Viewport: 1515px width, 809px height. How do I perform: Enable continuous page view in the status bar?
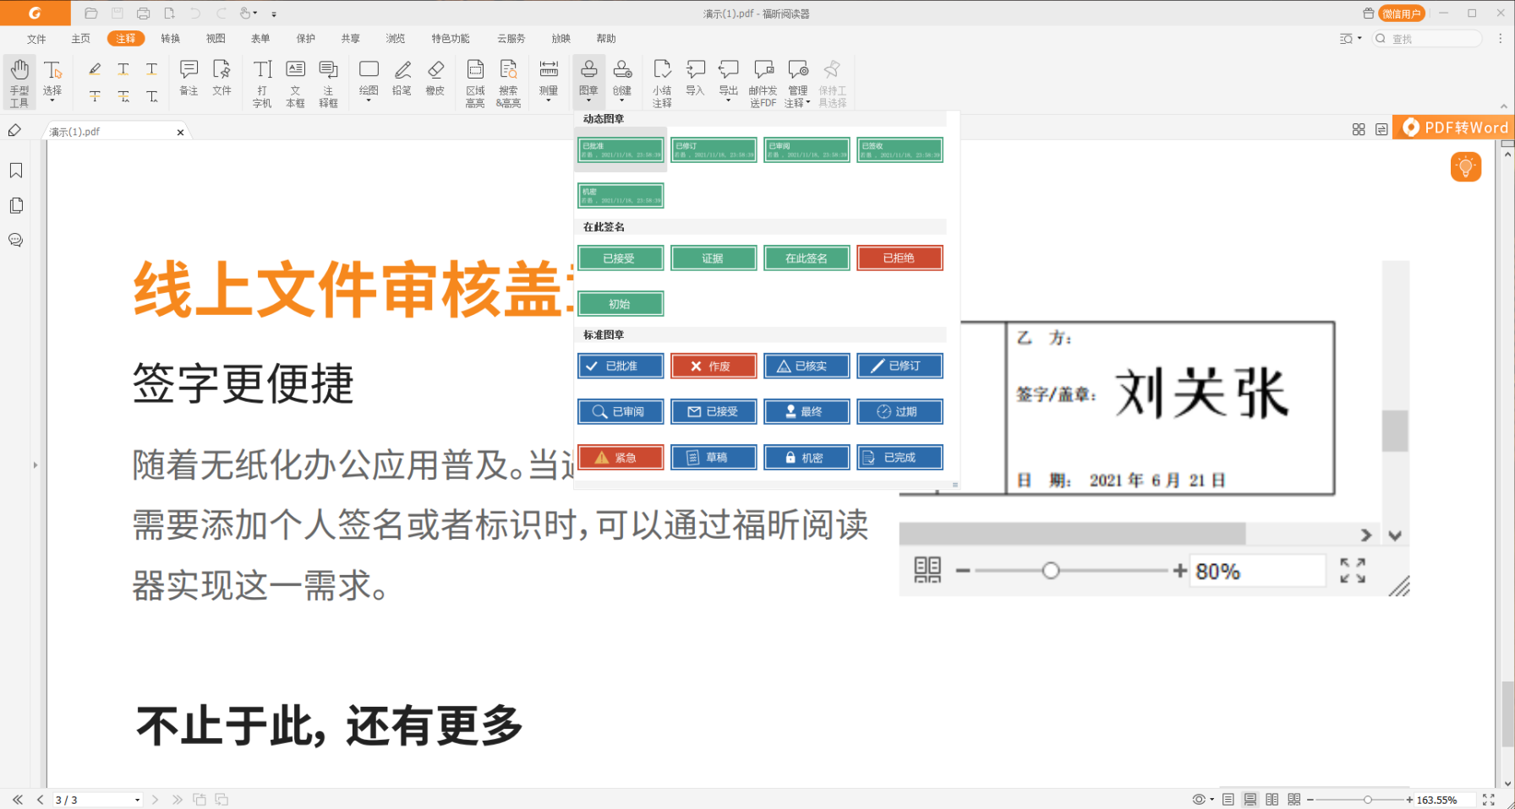pyautogui.click(x=1251, y=798)
